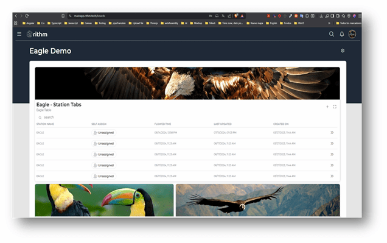Toggle Unassigned self assign in last row
The image size is (387, 243).
(x=103, y=176)
